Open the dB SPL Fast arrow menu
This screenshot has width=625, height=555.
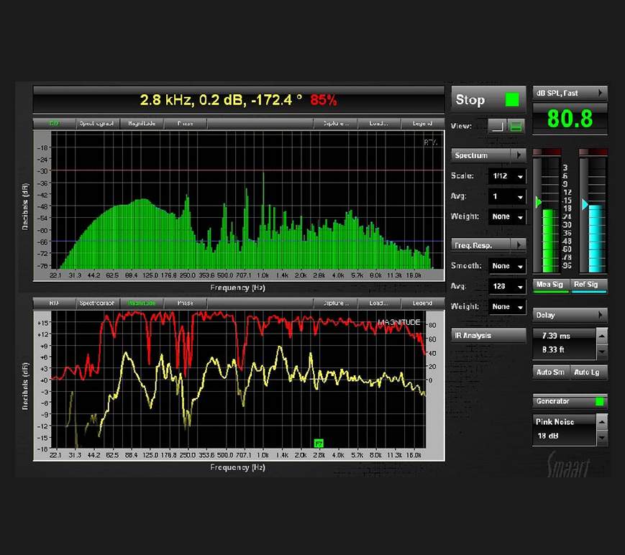point(601,93)
